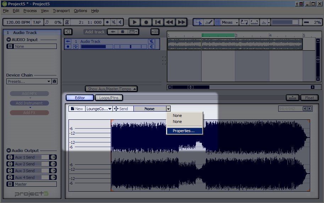The width and height of the screenshot is (324, 203).
Task: Mute the Audio Track in track pane
Action: pyautogui.click(x=151, y=41)
